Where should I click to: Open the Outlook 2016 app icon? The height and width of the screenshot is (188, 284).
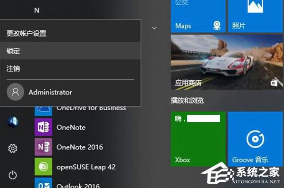pyautogui.click(x=44, y=183)
